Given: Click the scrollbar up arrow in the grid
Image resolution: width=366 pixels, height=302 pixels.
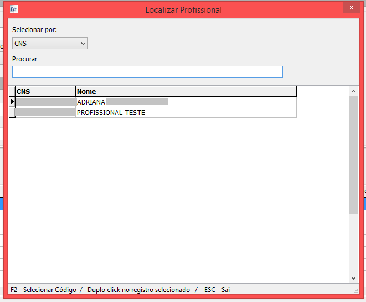Looking at the screenshot, I should pos(354,91).
